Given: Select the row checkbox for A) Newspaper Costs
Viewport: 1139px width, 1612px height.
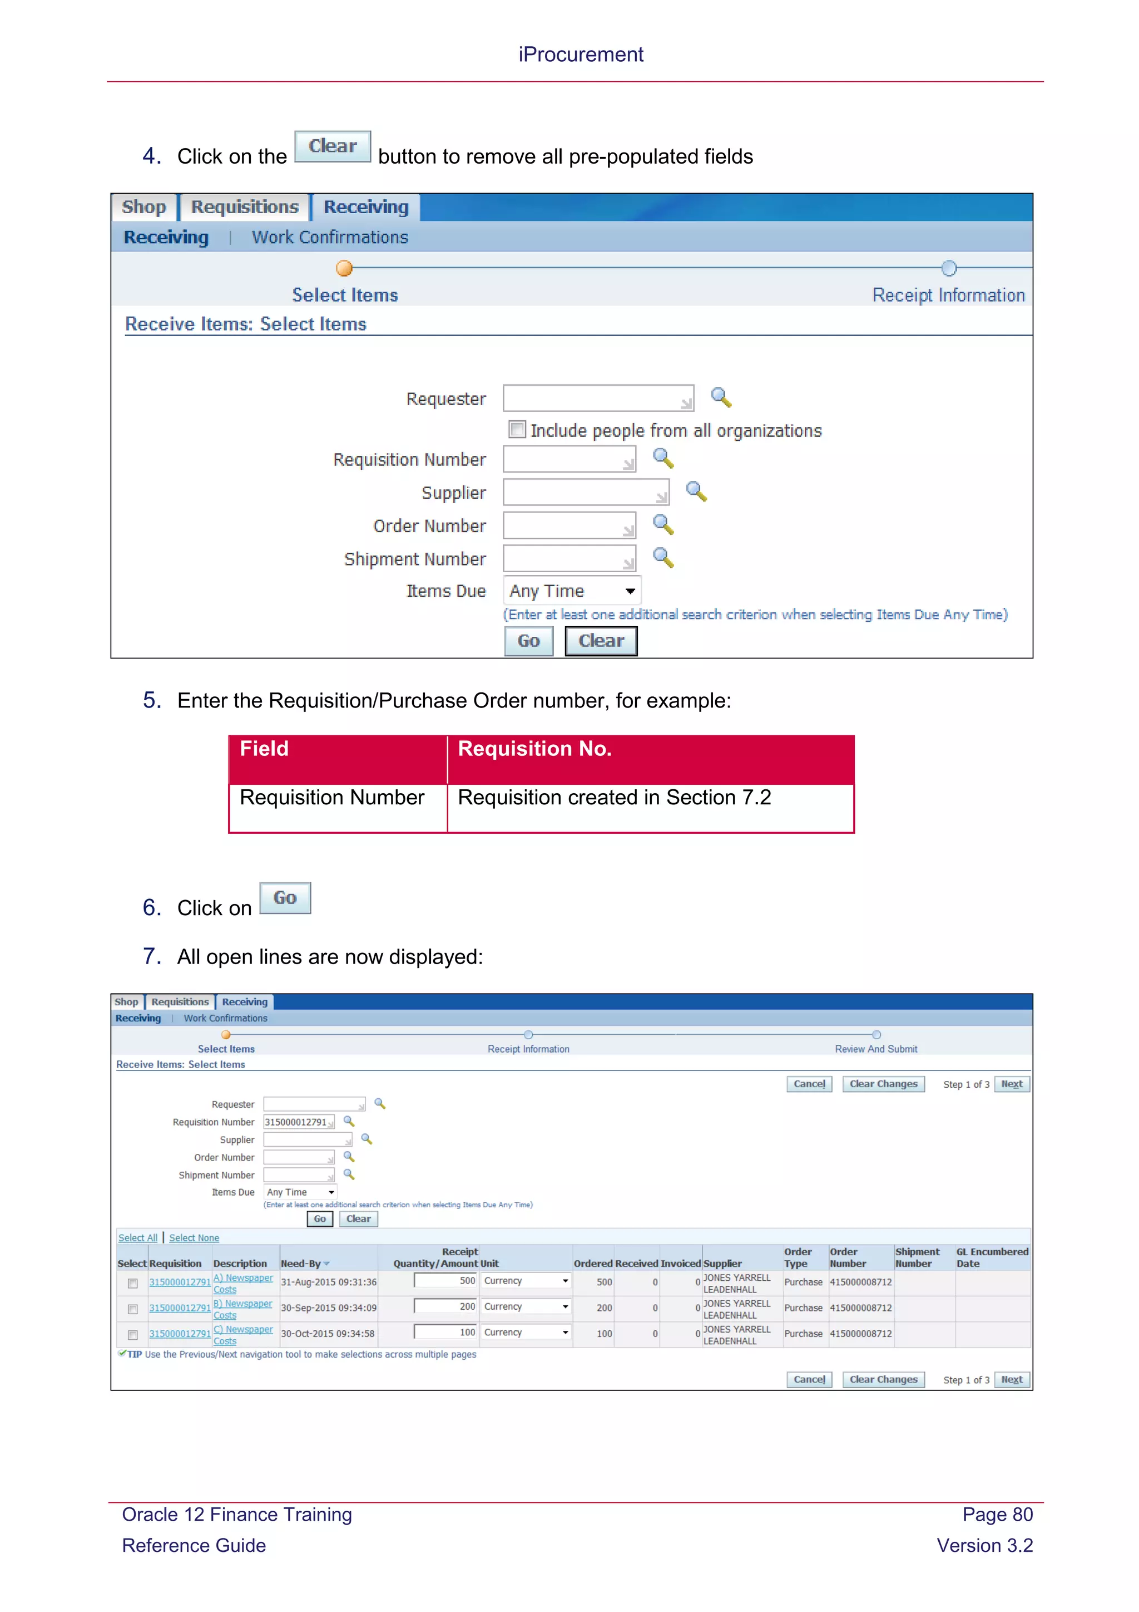Looking at the screenshot, I should pos(132,1284).
